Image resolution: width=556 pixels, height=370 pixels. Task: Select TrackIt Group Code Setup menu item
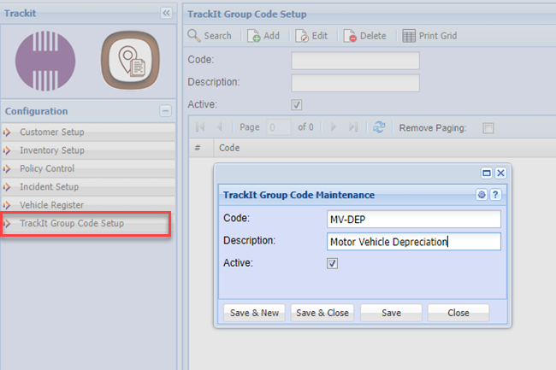tap(72, 224)
